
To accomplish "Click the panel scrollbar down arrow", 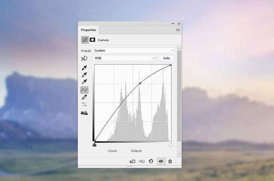I will point(179,154).
